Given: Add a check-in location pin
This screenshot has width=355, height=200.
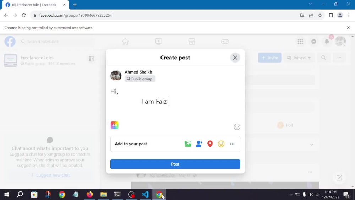Looking at the screenshot, I should [210, 144].
